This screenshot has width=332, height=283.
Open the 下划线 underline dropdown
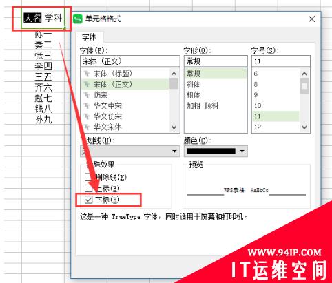point(129,151)
